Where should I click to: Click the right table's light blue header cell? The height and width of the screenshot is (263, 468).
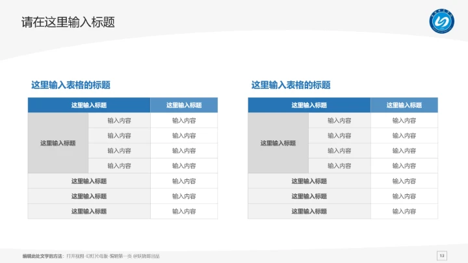(x=404, y=105)
